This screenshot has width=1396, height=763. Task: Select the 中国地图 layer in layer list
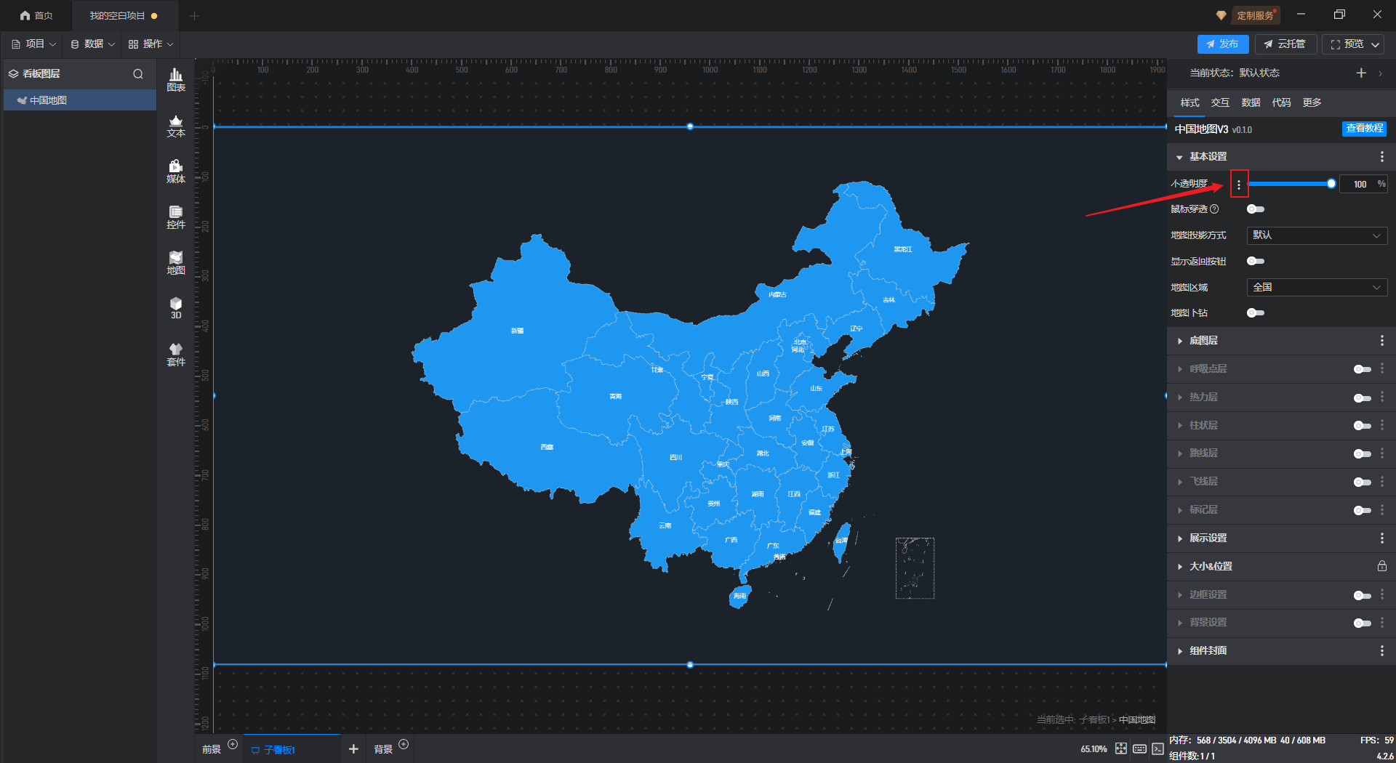80,100
